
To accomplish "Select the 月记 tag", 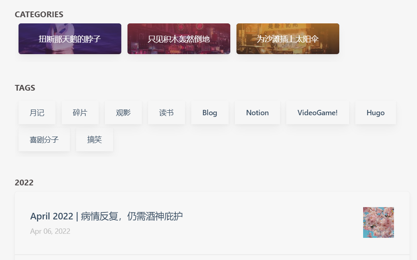I will point(37,112).
